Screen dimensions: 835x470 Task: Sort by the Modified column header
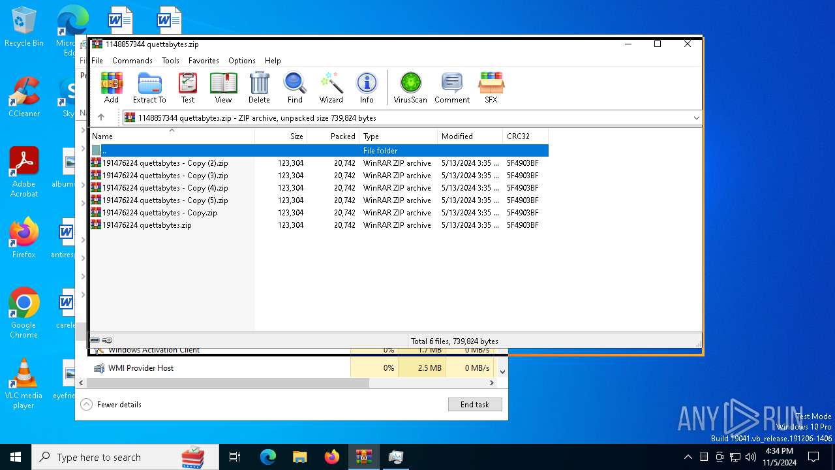pyautogui.click(x=470, y=136)
